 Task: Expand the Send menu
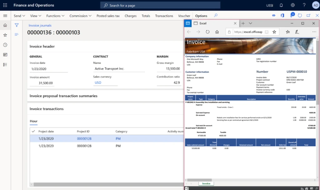pyautogui.click(x=19, y=16)
